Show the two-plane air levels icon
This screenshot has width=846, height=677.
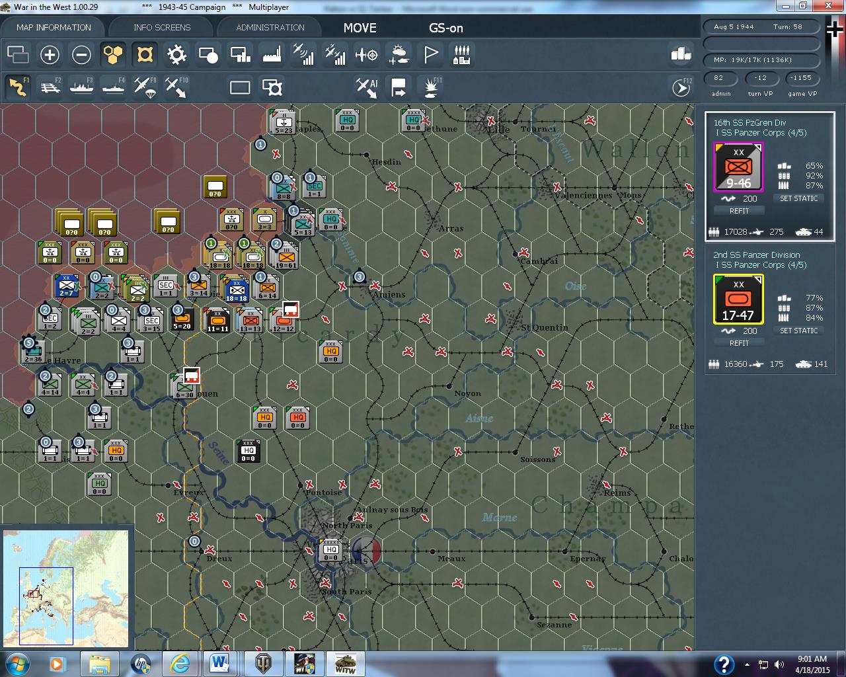coord(335,54)
